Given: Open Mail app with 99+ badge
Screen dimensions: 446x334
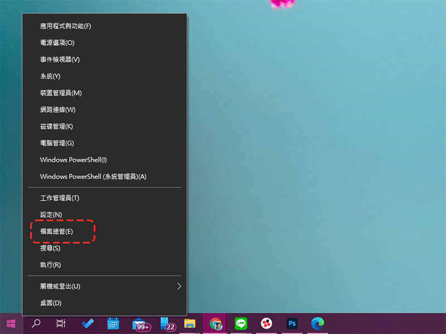Looking at the screenshot, I should (141, 325).
